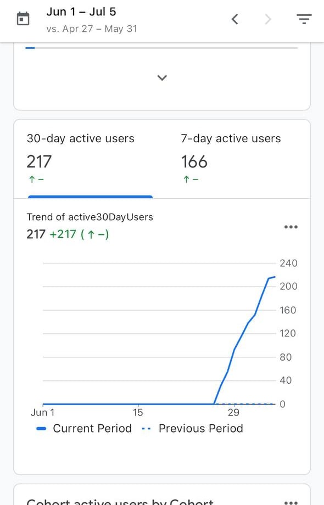Toggle Previous Period in the chart legend
324x505 pixels.
click(x=201, y=428)
